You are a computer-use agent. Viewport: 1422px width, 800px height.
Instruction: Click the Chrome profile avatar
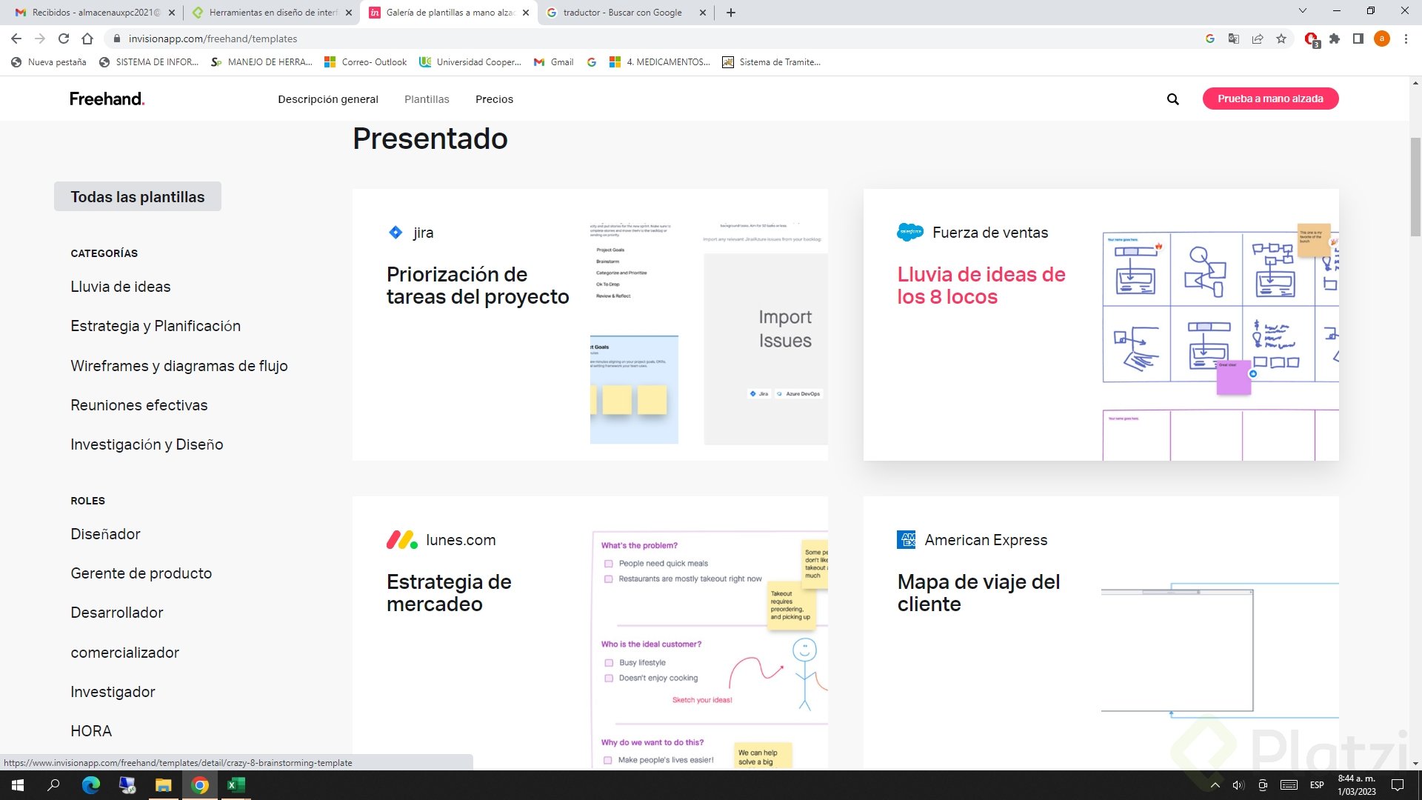[x=1382, y=39]
